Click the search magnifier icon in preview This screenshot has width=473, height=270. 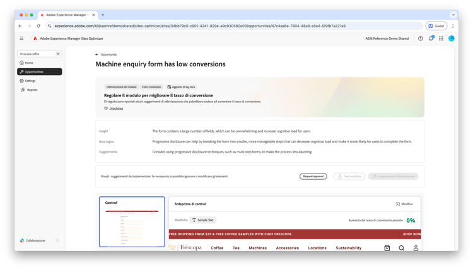click(x=402, y=248)
